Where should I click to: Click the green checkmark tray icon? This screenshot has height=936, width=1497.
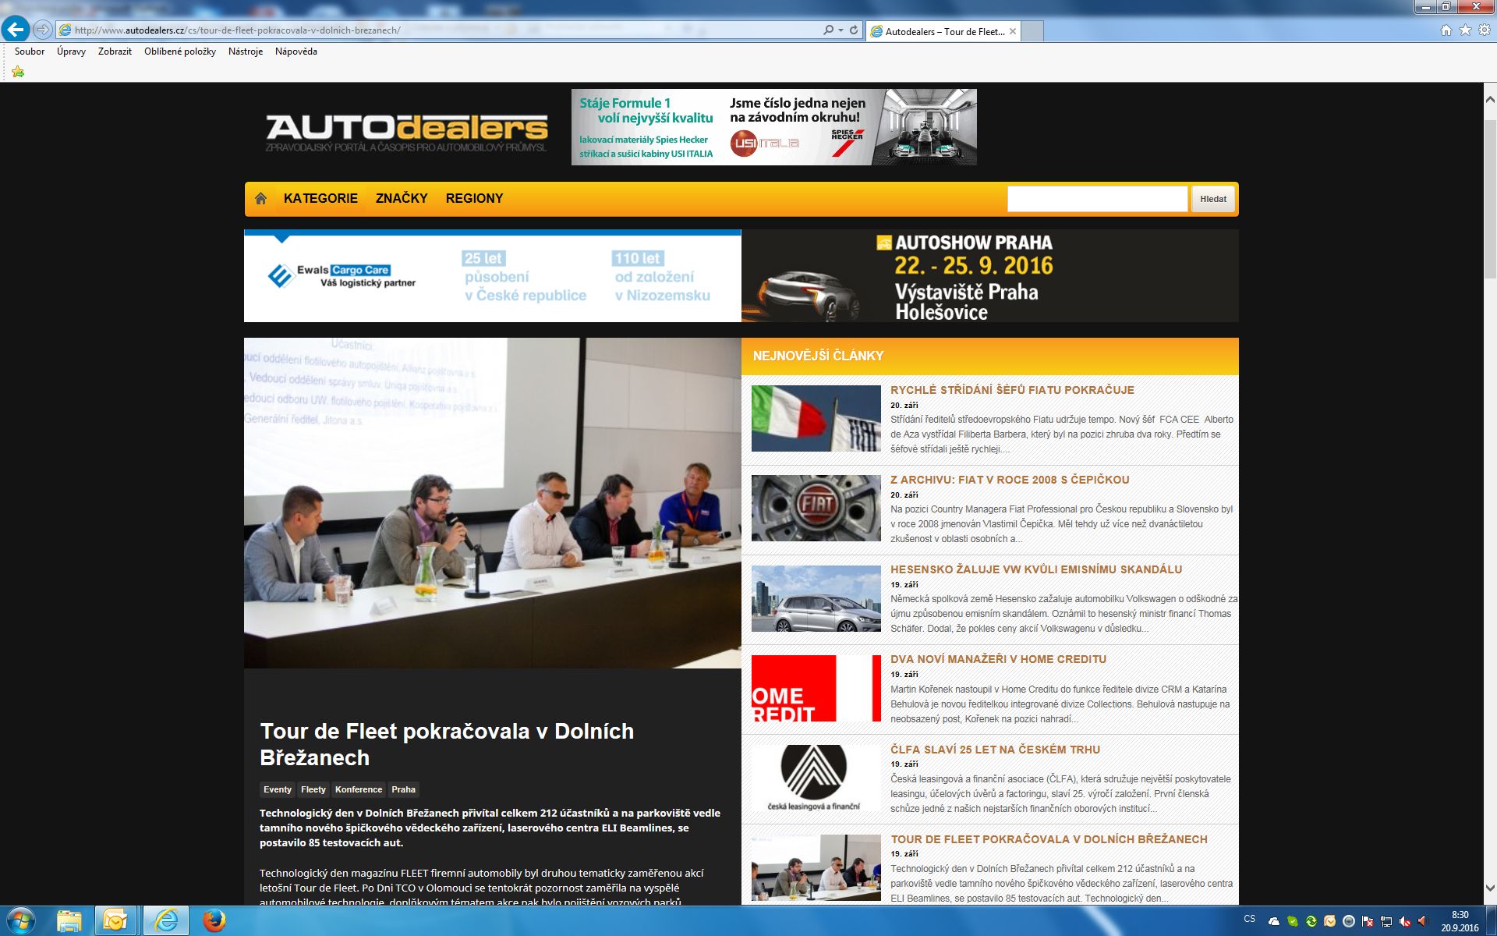1293,921
